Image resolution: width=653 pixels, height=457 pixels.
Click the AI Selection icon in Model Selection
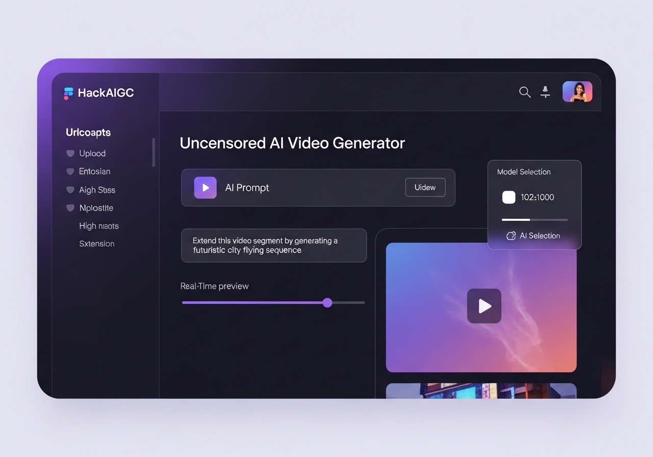click(511, 236)
